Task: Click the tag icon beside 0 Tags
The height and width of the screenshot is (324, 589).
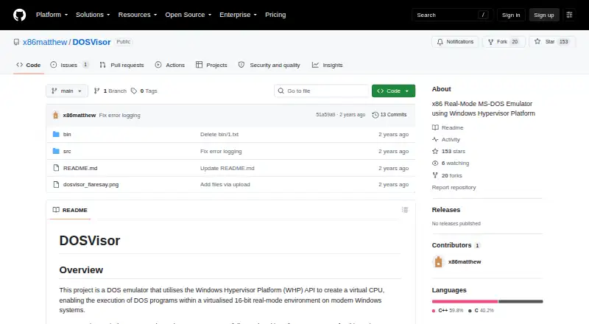Action: click(x=134, y=91)
